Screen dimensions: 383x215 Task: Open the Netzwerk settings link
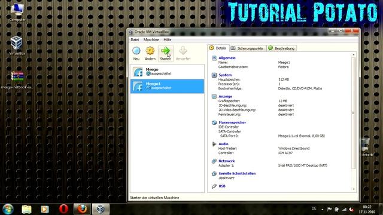(x=226, y=161)
